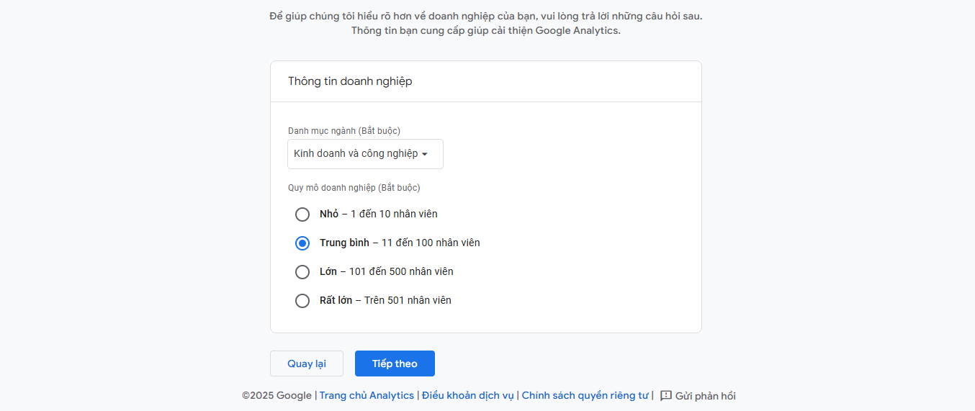Select the Nhỏ radio button
This screenshot has width=975, height=411.
click(x=302, y=214)
